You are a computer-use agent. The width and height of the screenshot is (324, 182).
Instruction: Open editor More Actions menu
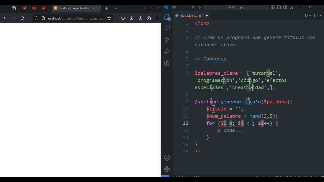(x=321, y=16)
